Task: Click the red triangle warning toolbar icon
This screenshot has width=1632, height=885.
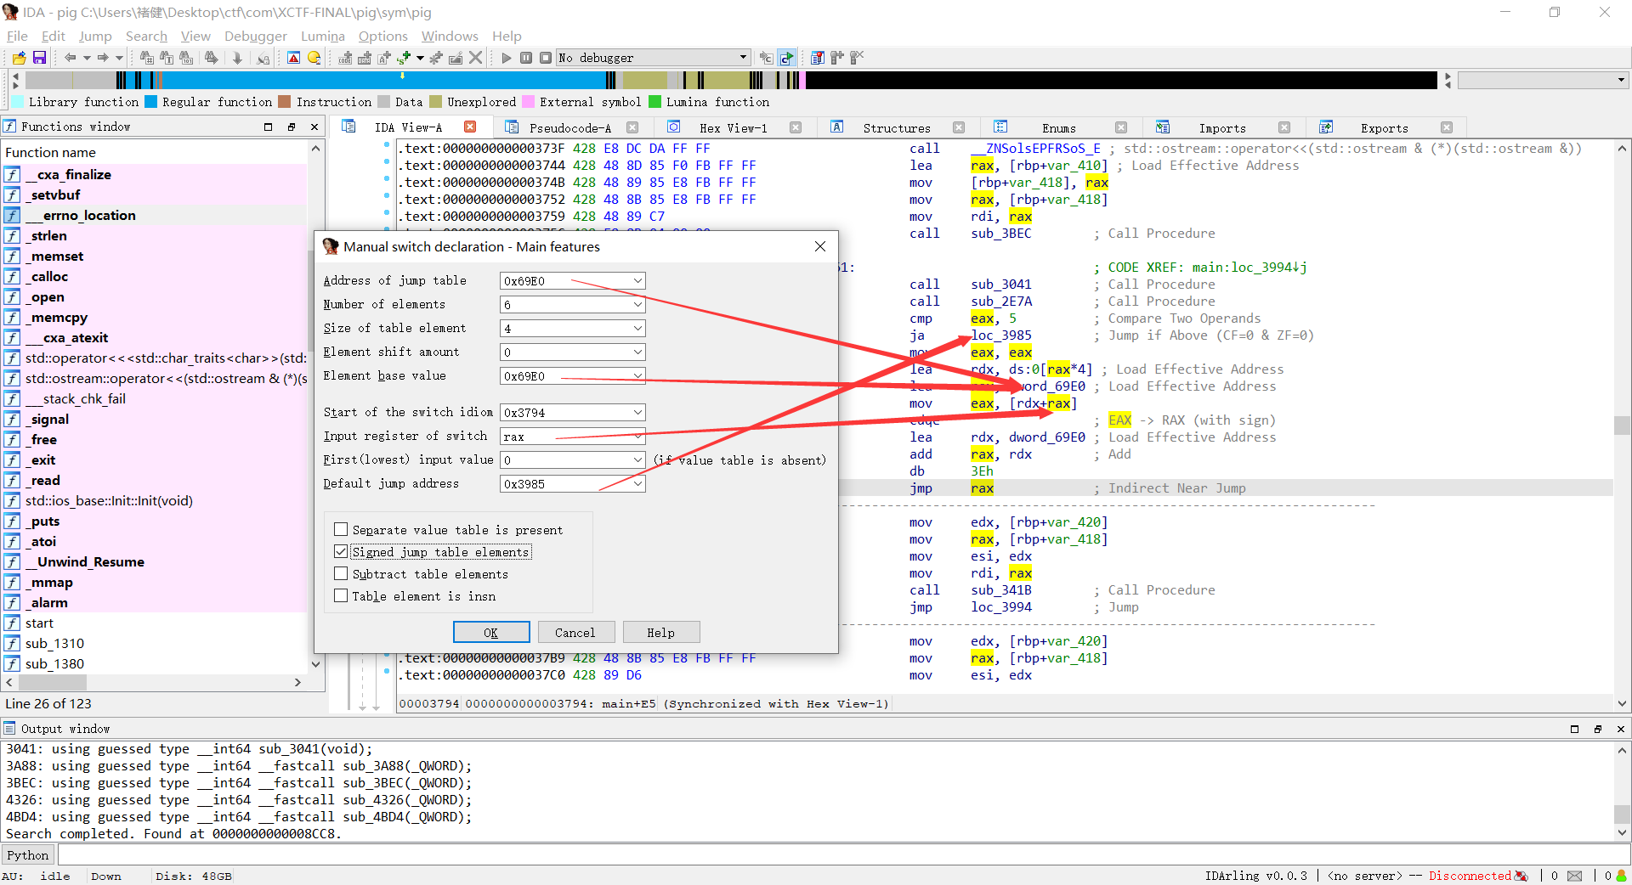Action: [293, 58]
